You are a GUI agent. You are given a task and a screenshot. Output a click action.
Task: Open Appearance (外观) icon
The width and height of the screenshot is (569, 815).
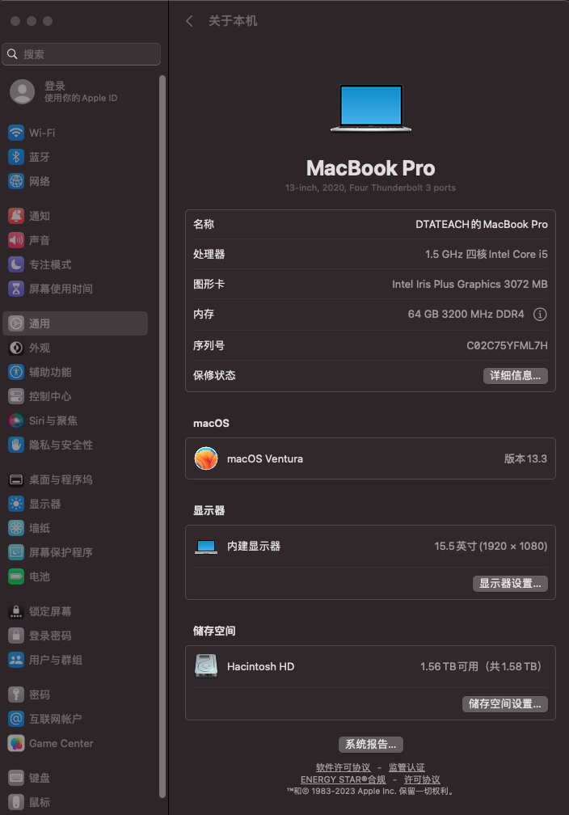[16, 348]
